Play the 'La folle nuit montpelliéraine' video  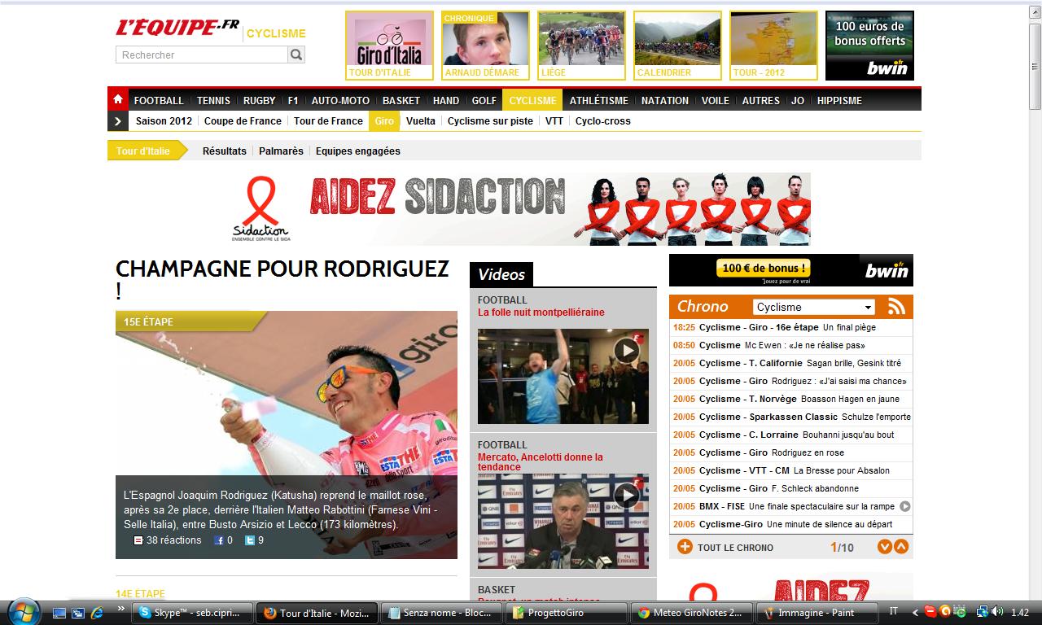point(626,351)
